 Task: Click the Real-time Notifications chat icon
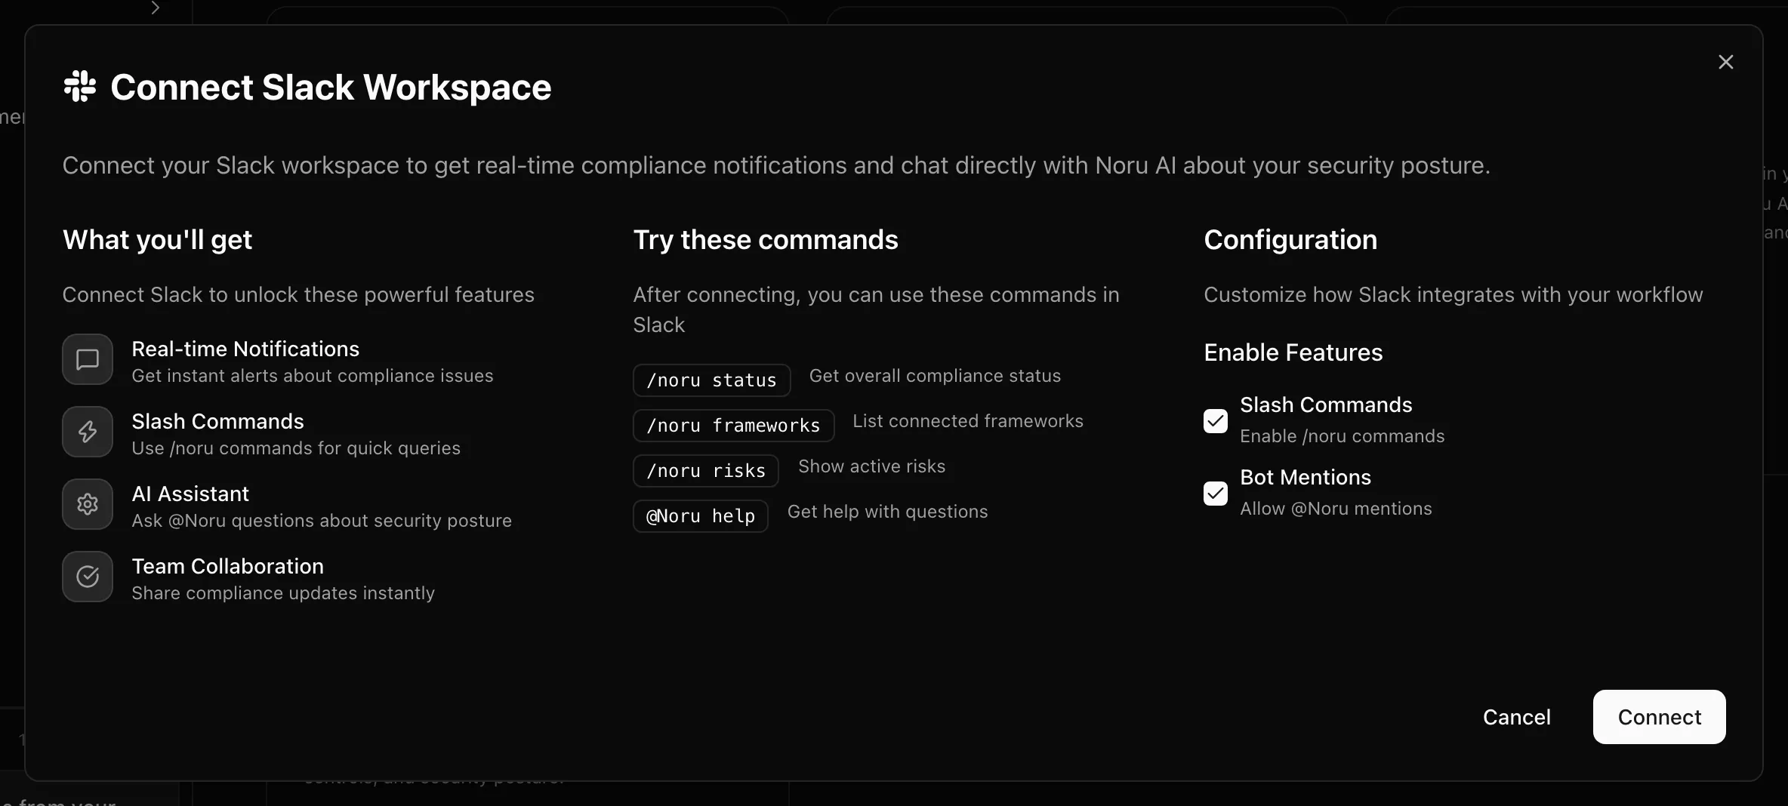point(88,359)
